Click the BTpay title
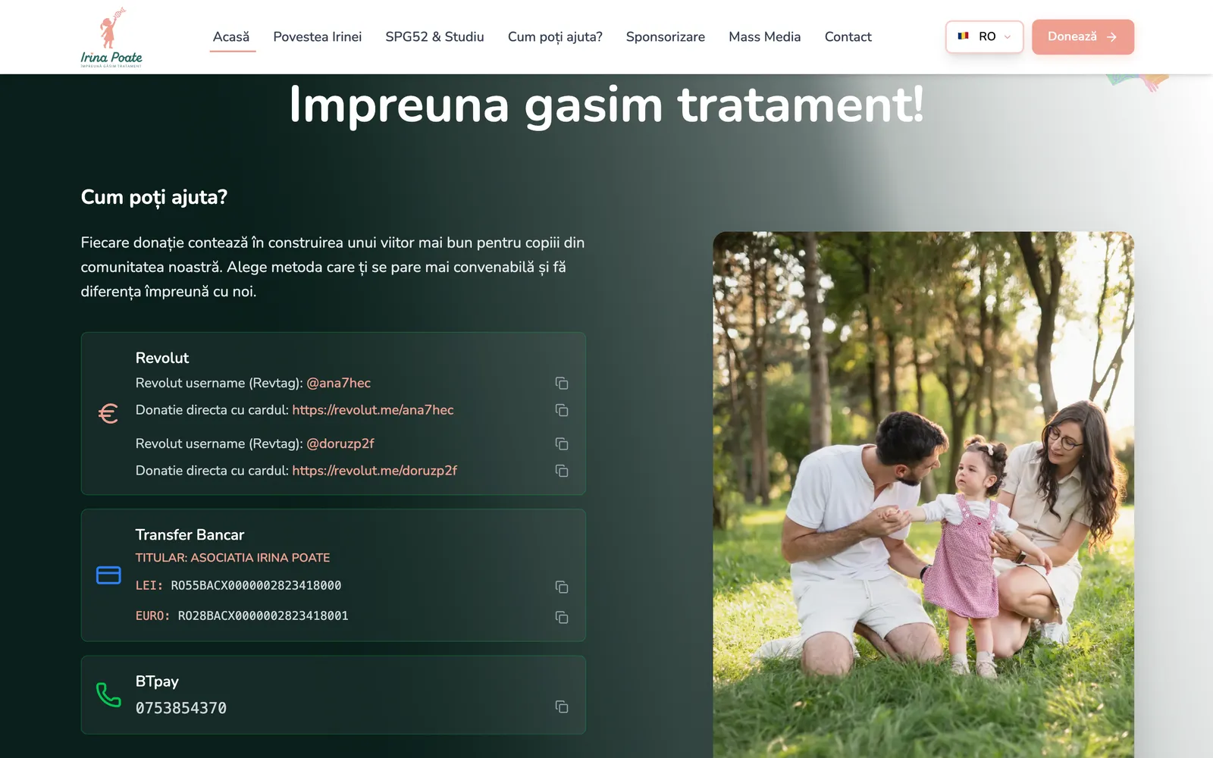The image size is (1213, 758). (x=157, y=681)
